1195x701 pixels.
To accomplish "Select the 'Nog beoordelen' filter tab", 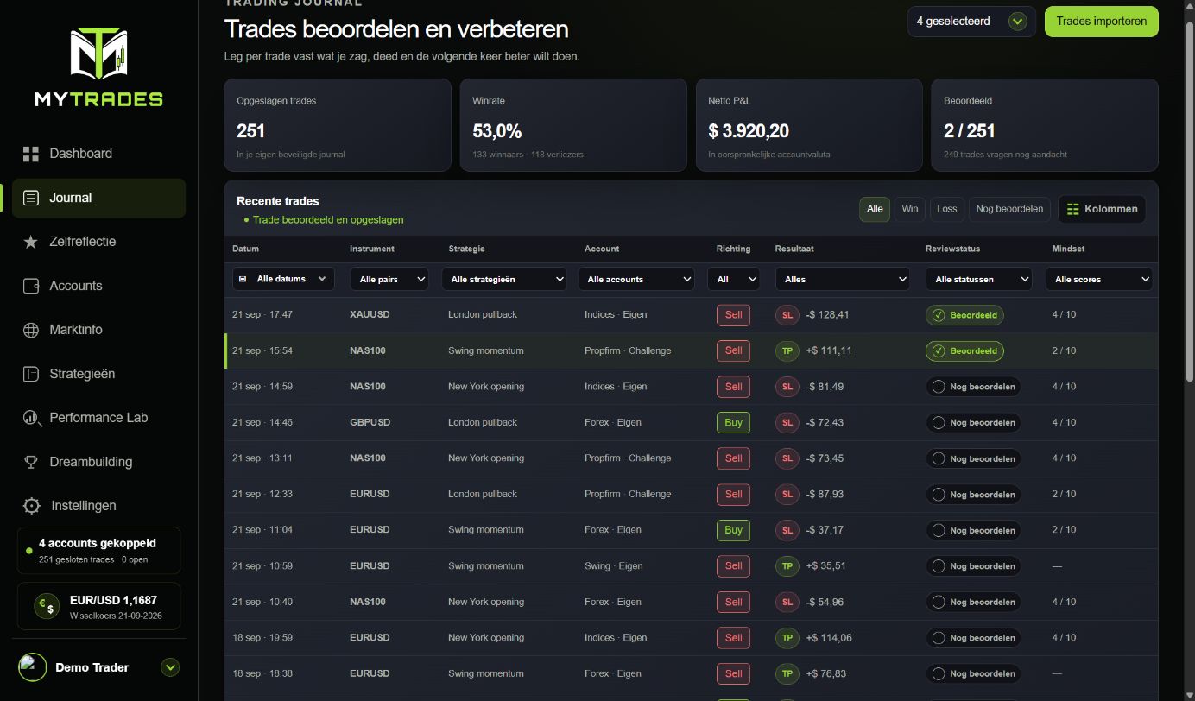I will 1009,209.
